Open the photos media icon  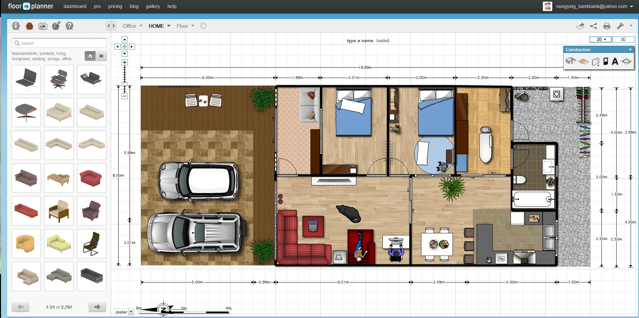click(43, 26)
